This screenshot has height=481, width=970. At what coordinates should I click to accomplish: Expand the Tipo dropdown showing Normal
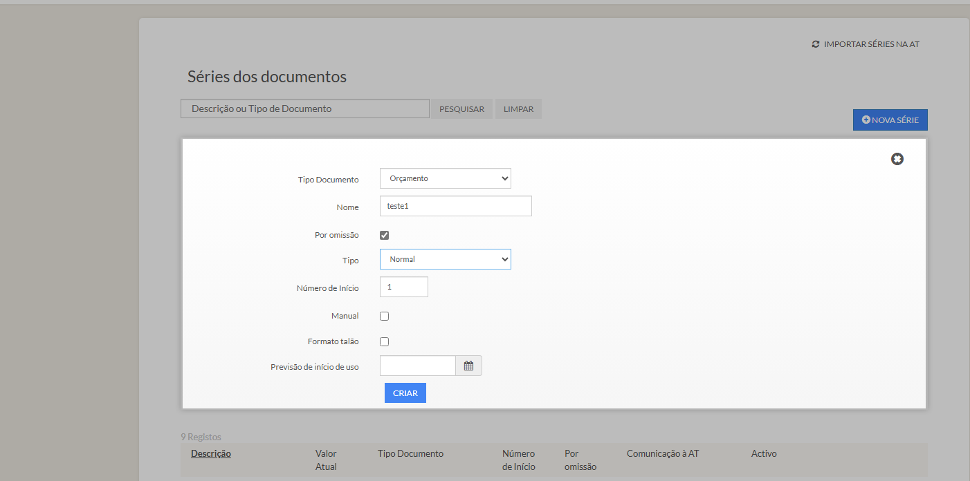click(446, 259)
